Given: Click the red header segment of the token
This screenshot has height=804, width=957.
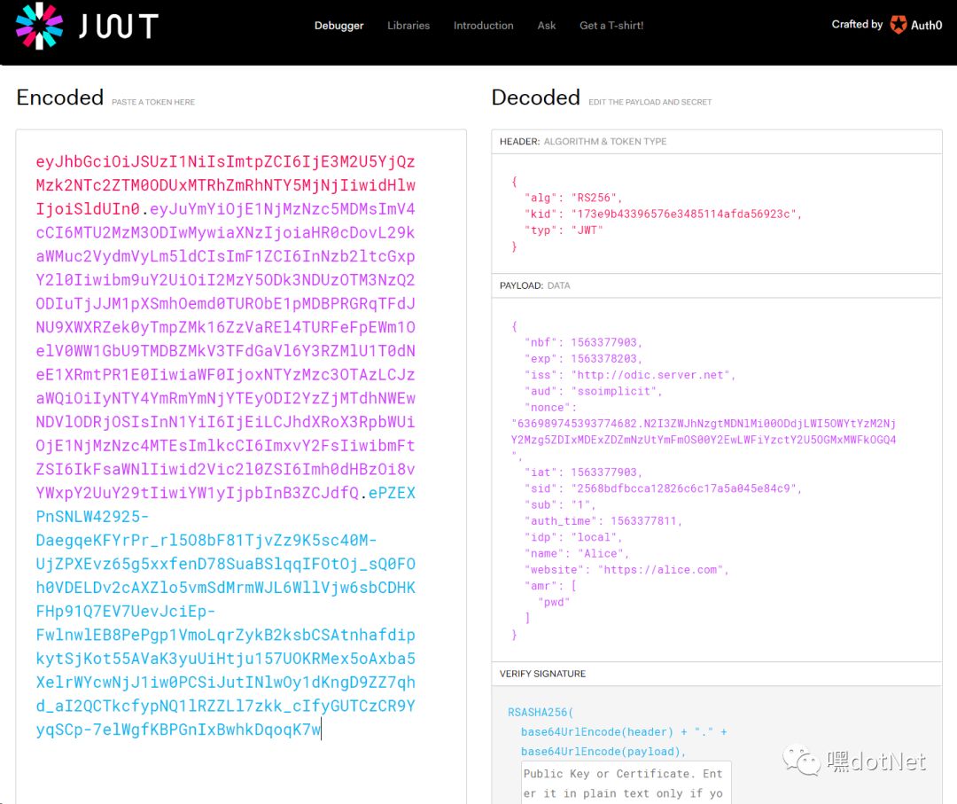Looking at the screenshot, I should (x=225, y=185).
